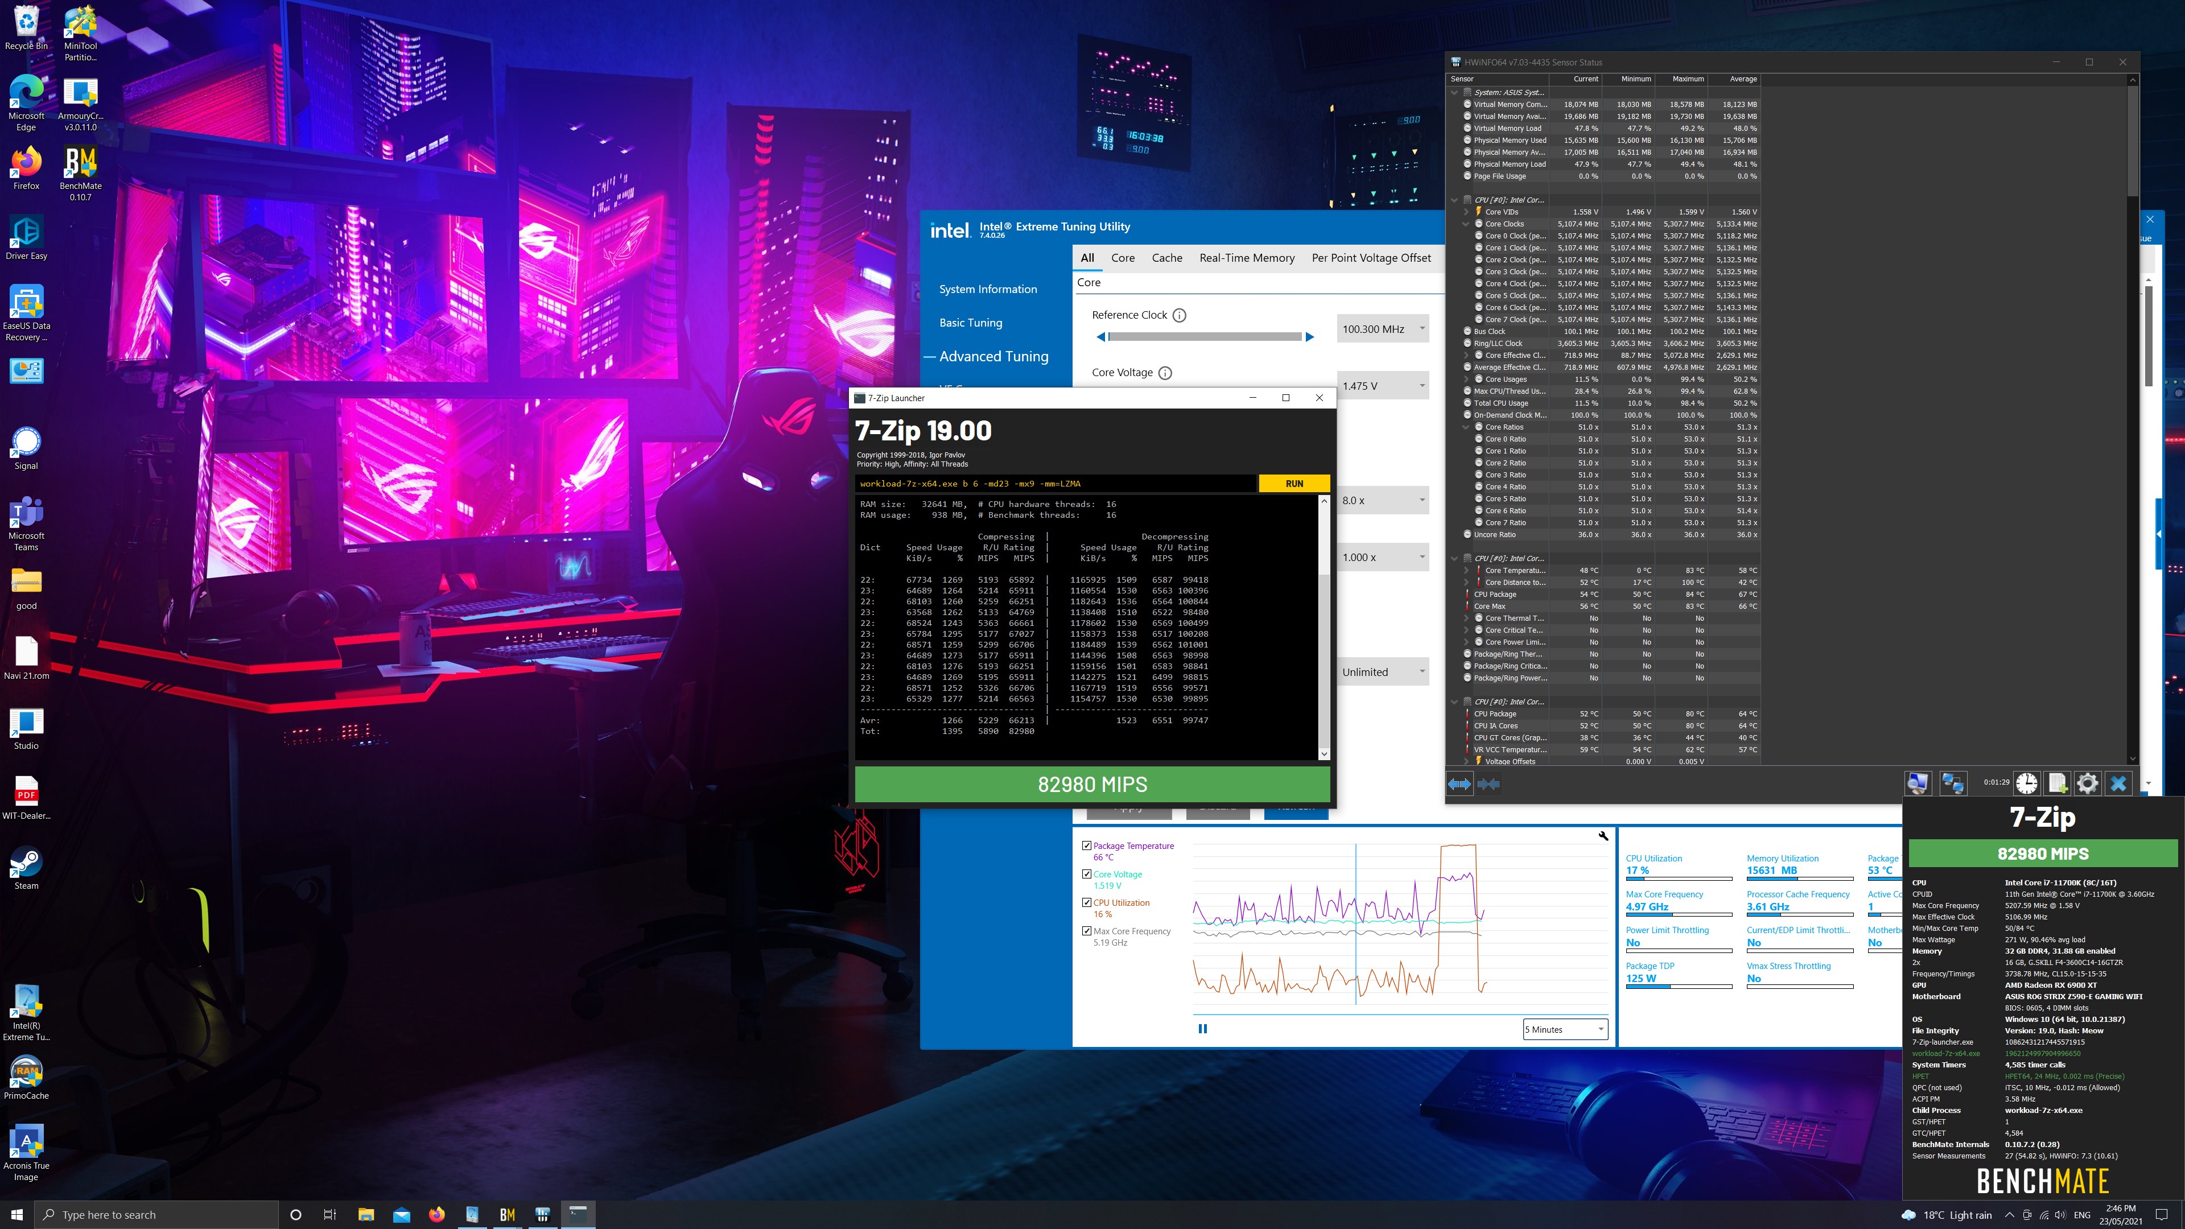Open the 8.0 x dropdown in XTU
The image size is (2185, 1229).
(1383, 501)
